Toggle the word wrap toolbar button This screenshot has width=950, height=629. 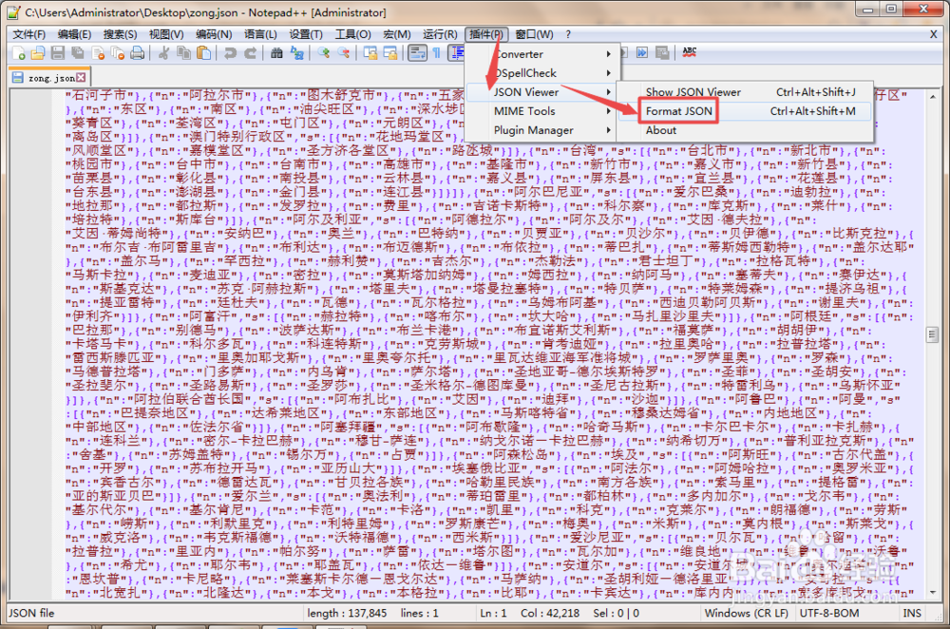coord(416,53)
